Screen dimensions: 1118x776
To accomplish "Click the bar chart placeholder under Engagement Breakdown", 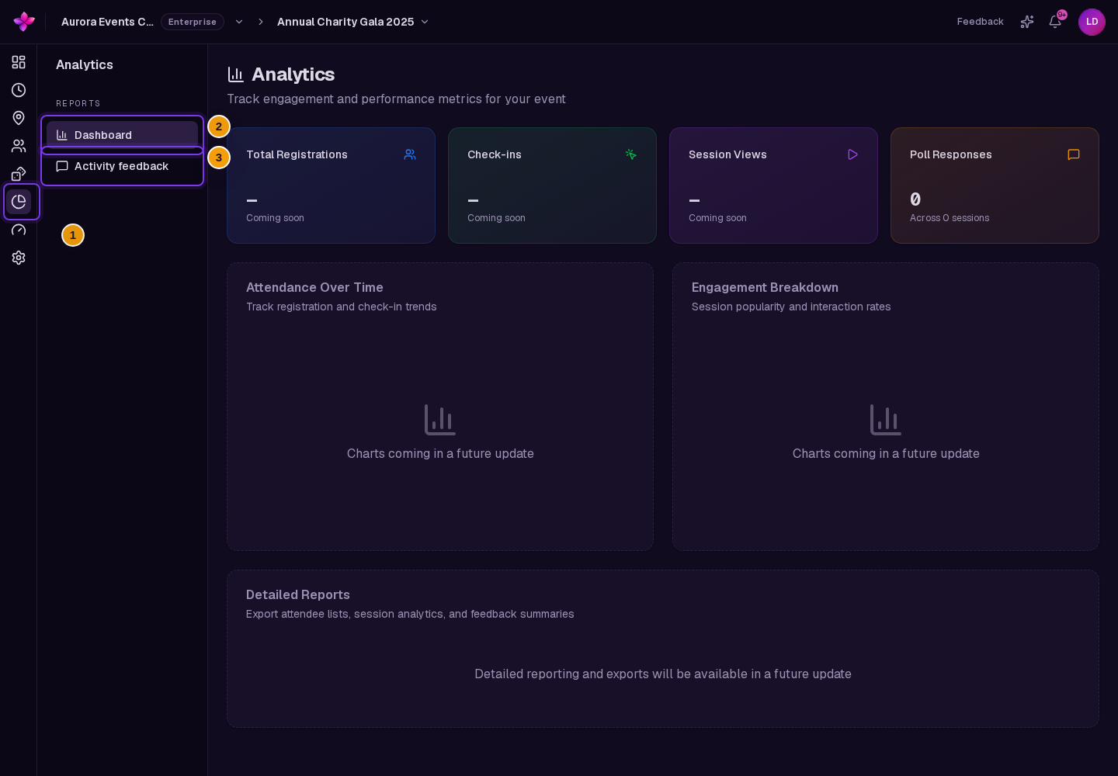I will pyautogui.click(x=886, y=420).
